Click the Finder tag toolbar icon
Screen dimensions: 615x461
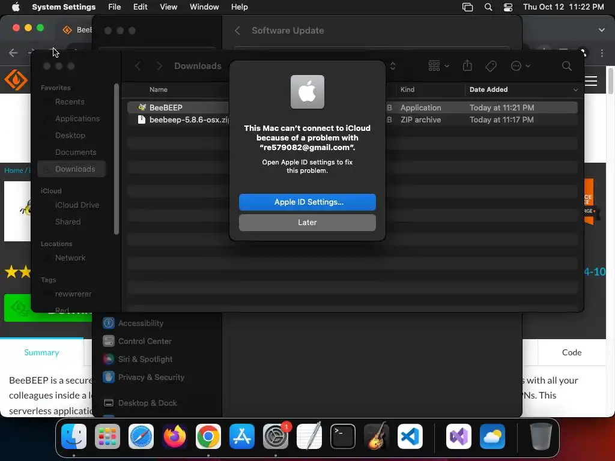click(491, 66)
